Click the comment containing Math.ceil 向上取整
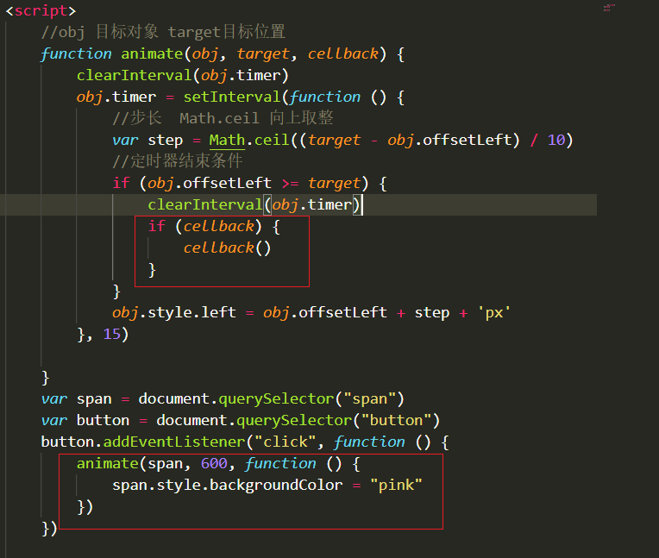The image size is (659, 558). pos(223,118)
